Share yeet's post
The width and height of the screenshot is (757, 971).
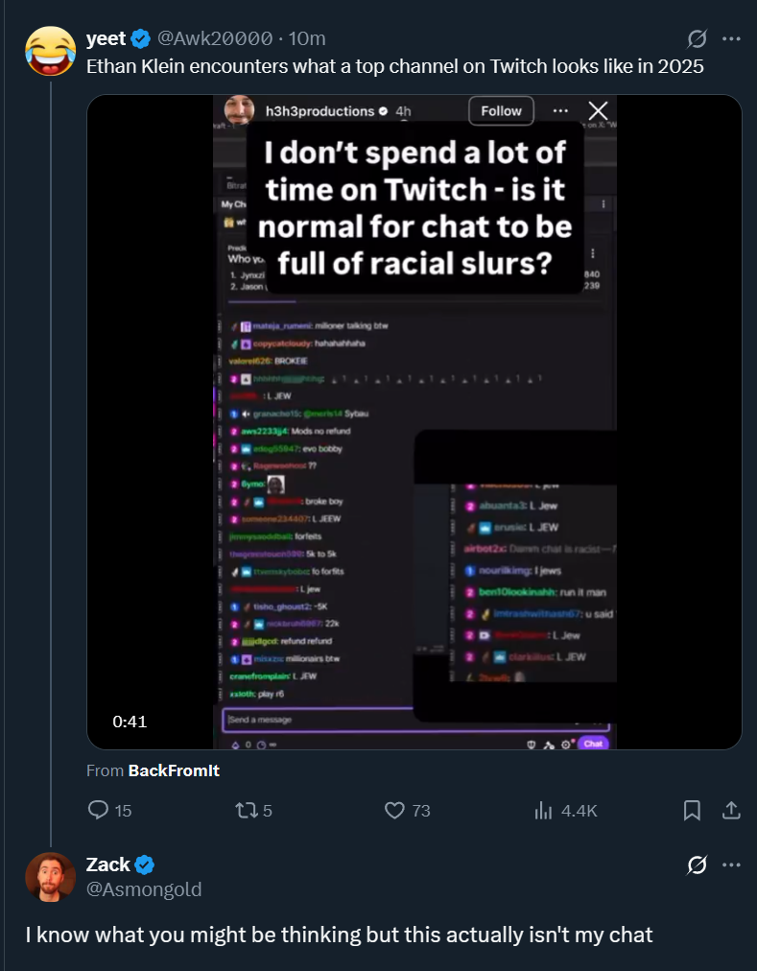tap(730, 811)
